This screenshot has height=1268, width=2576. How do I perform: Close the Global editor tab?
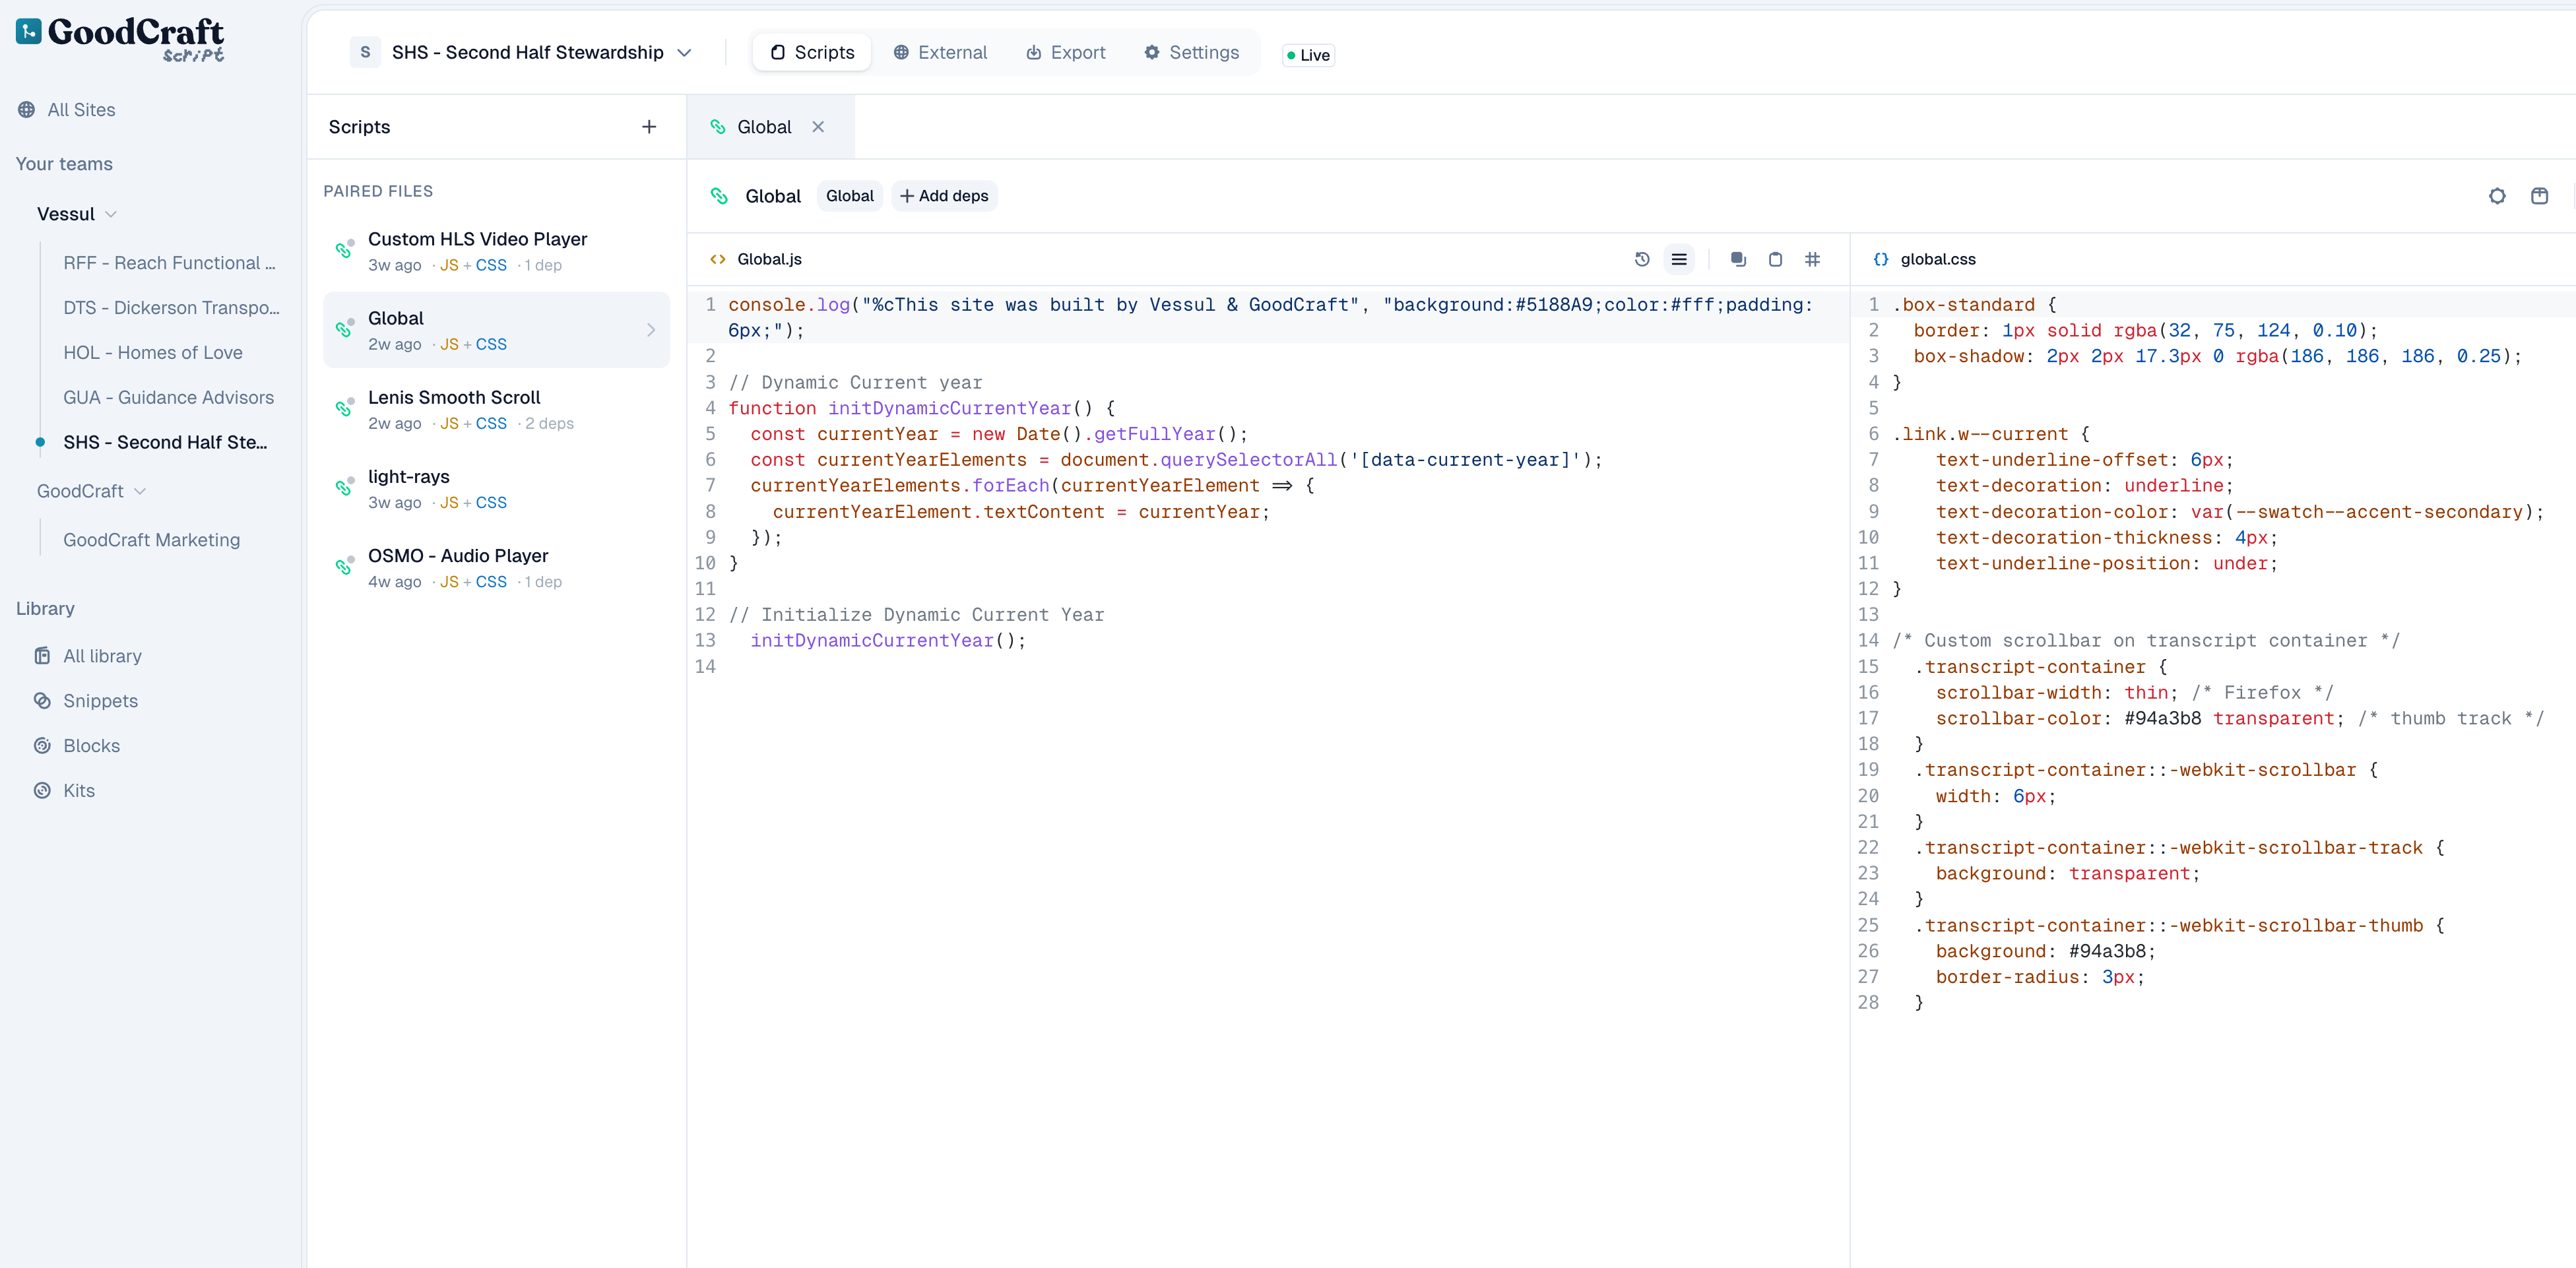click(x=818, y=127)
